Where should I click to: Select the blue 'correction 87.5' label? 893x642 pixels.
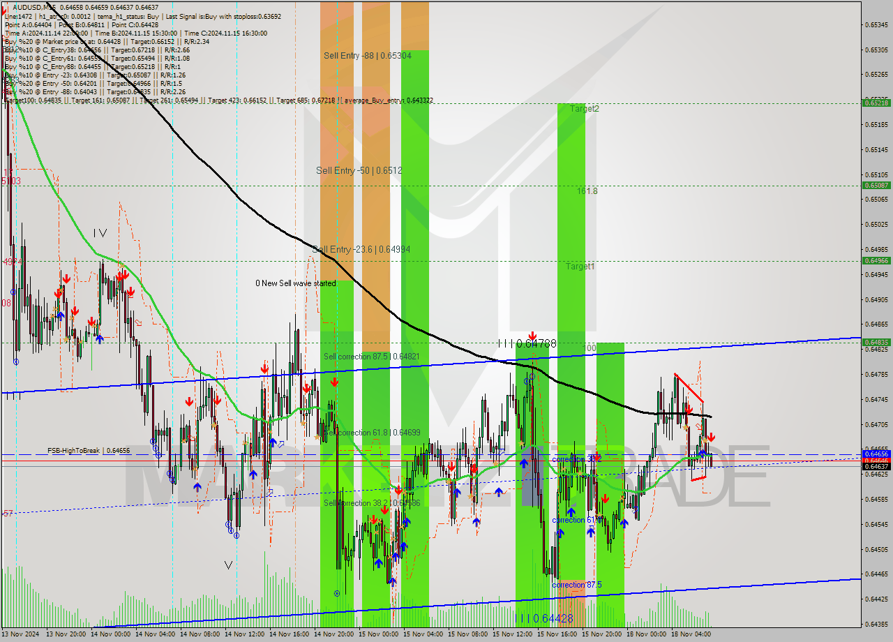(576, 585)
